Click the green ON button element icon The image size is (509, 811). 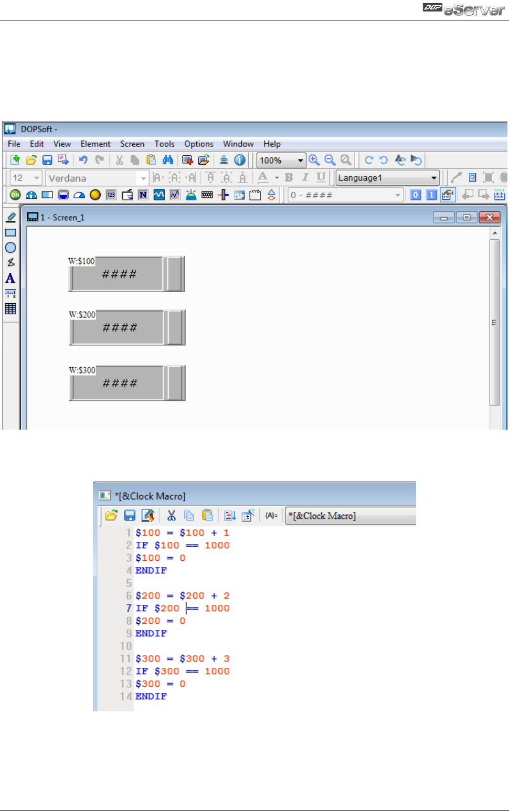pyautogui.click(x=15, y=195)
